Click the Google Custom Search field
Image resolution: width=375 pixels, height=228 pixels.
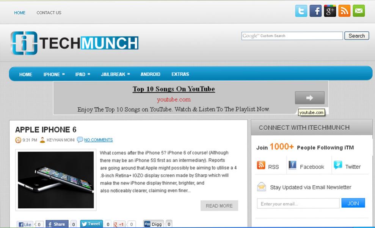[x=292, y=36]
